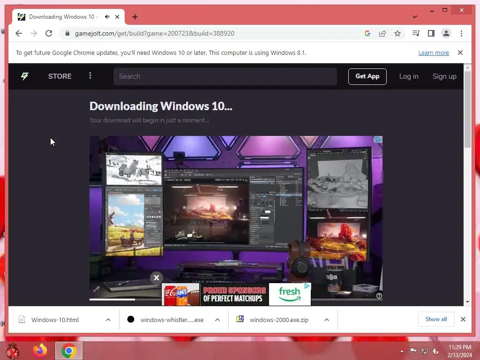Click Chrome icon in the taskbar

pos(68,351)
